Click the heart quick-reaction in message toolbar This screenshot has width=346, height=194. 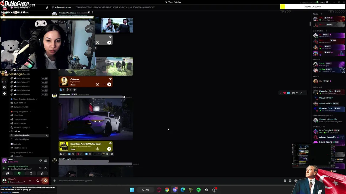click(285, 93)
